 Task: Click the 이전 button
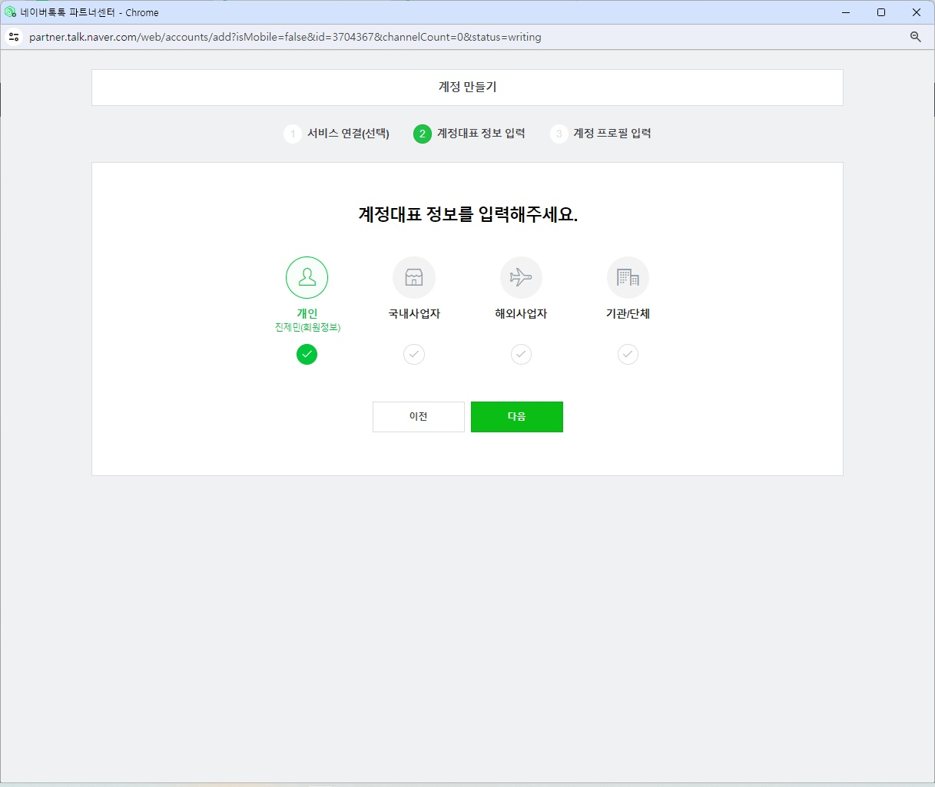pos(418,416)
